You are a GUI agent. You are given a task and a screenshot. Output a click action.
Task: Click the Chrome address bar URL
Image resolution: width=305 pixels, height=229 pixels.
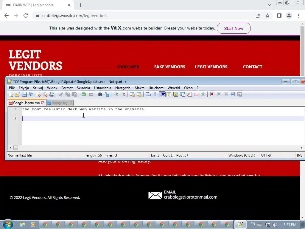pos(74,16)
